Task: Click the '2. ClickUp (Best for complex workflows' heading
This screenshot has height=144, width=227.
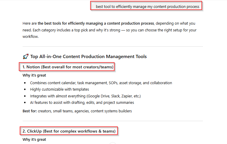Action: (x=69, y=131)
